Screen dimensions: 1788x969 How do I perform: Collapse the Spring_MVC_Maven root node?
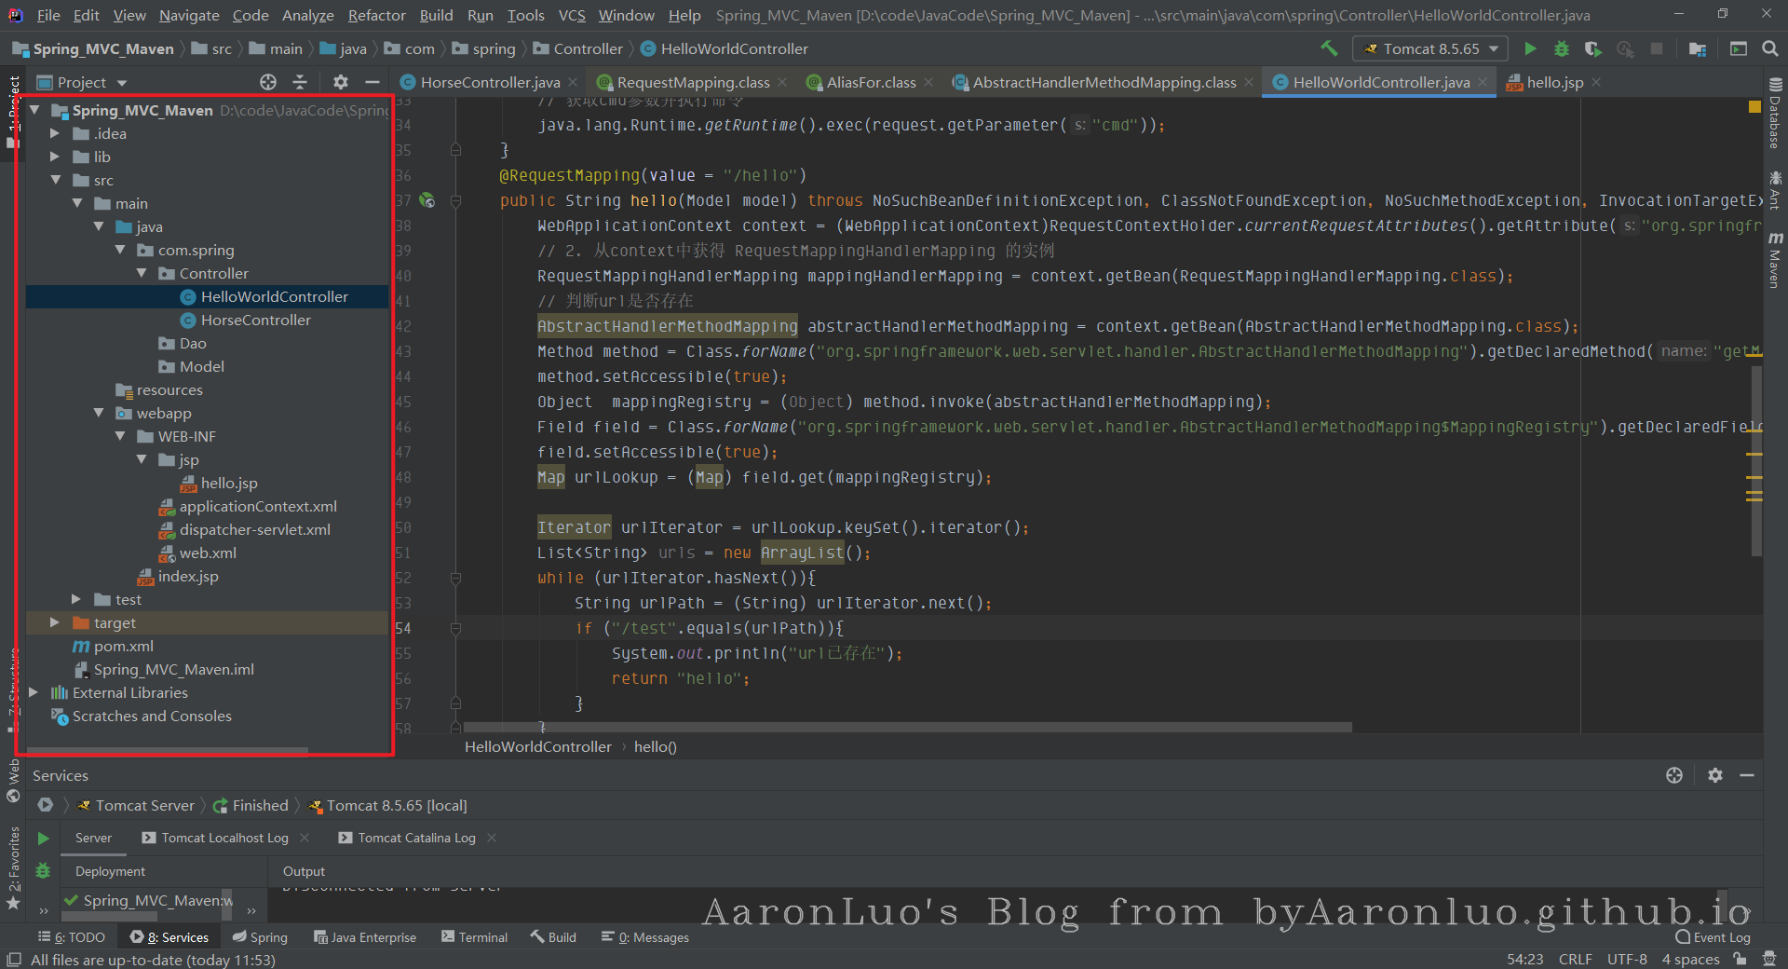coord(34,110)
